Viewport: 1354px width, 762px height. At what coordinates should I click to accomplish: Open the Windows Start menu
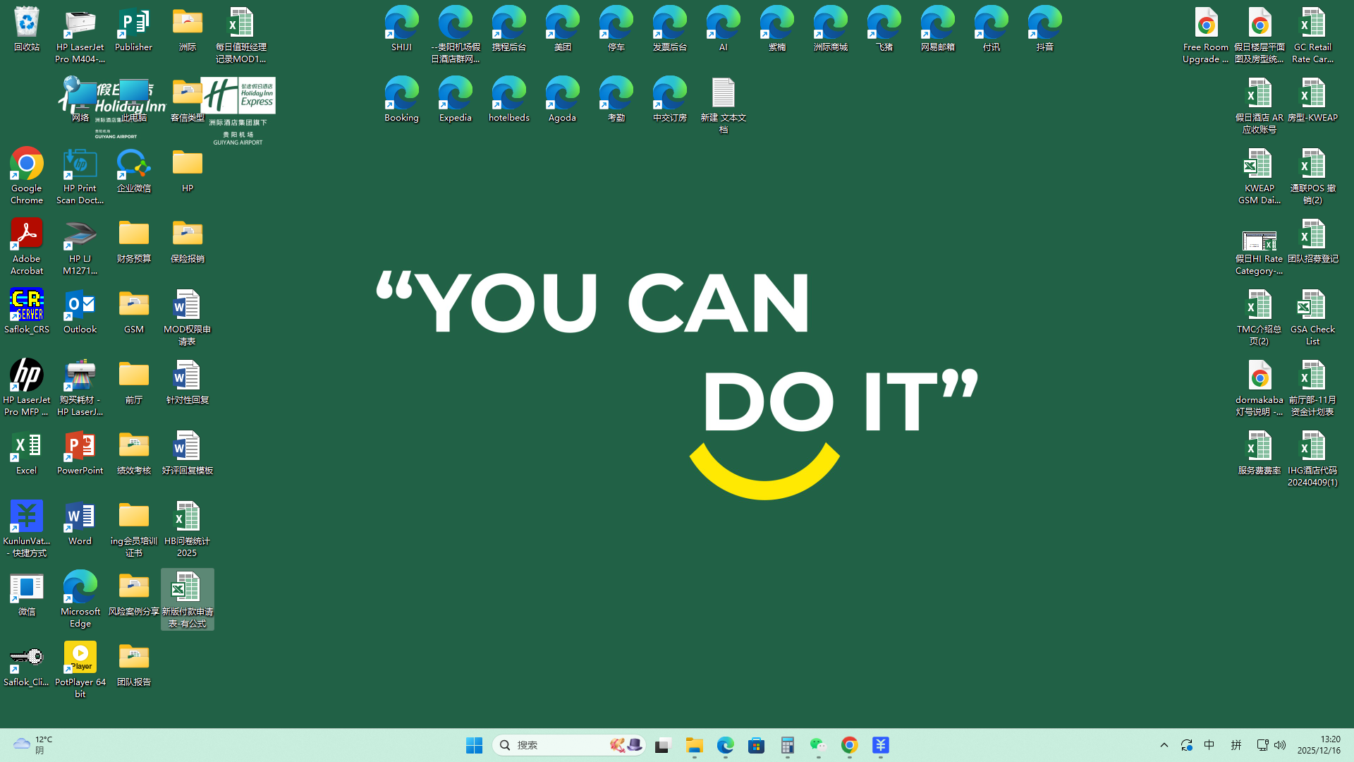[474, 745]
